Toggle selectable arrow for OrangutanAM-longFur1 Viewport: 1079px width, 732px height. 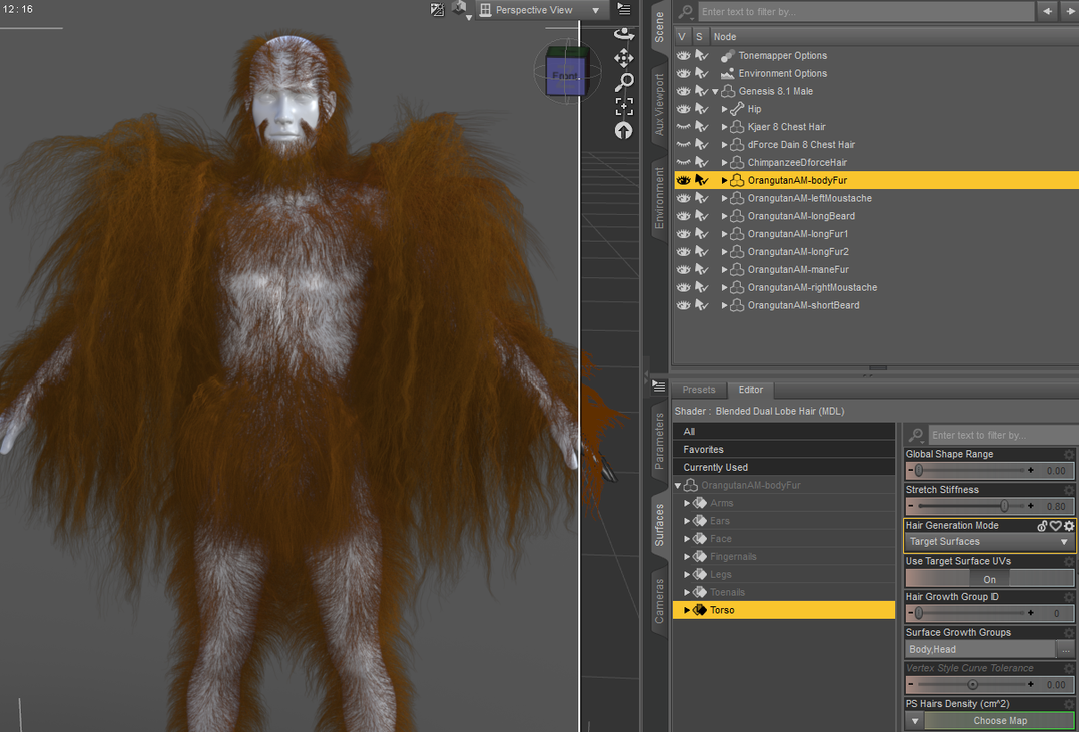(x=701, y=234)
